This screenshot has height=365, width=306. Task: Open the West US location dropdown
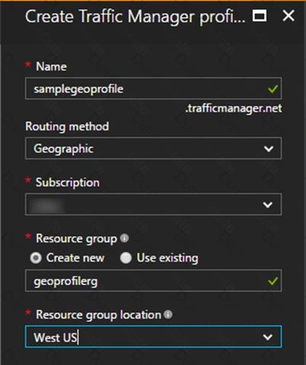[x=153, y=337]
